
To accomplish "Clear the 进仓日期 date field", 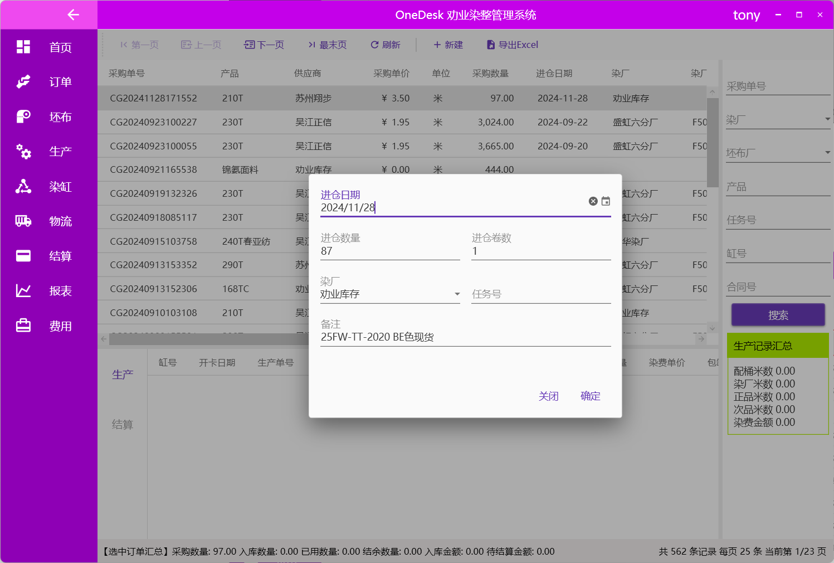I will coord(593,201).
